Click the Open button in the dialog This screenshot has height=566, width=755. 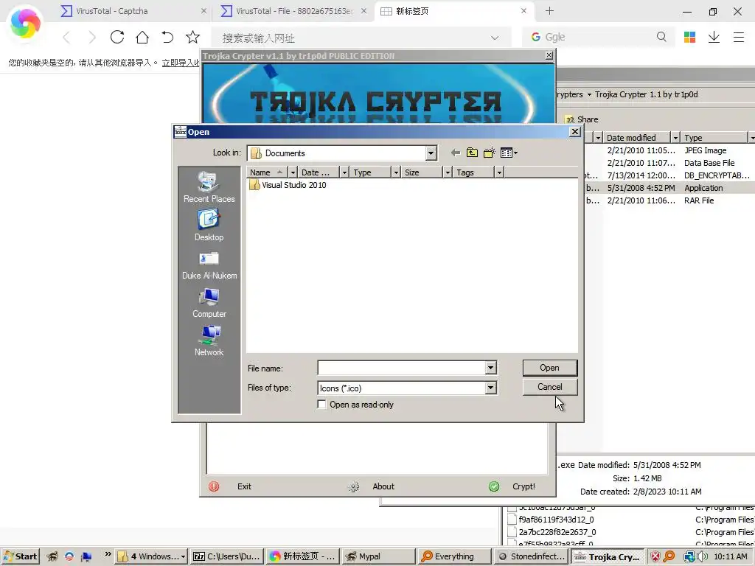click(x=549, y=368)
